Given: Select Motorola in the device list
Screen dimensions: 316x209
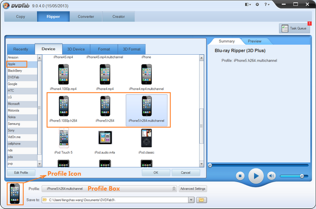Looking at the screenshot, I should click(22, 111).
